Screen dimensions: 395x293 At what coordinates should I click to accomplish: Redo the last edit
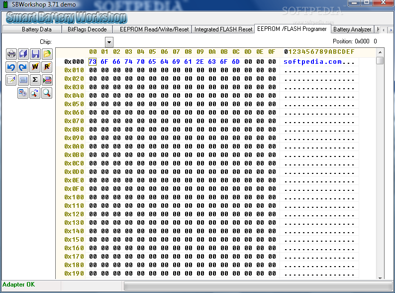[23, 67]
